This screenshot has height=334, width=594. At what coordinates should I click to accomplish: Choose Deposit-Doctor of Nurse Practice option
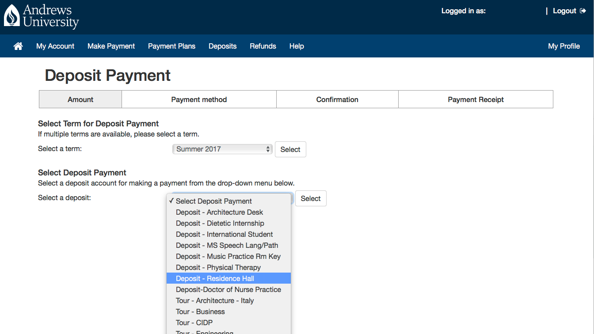[x=228, y=289]
